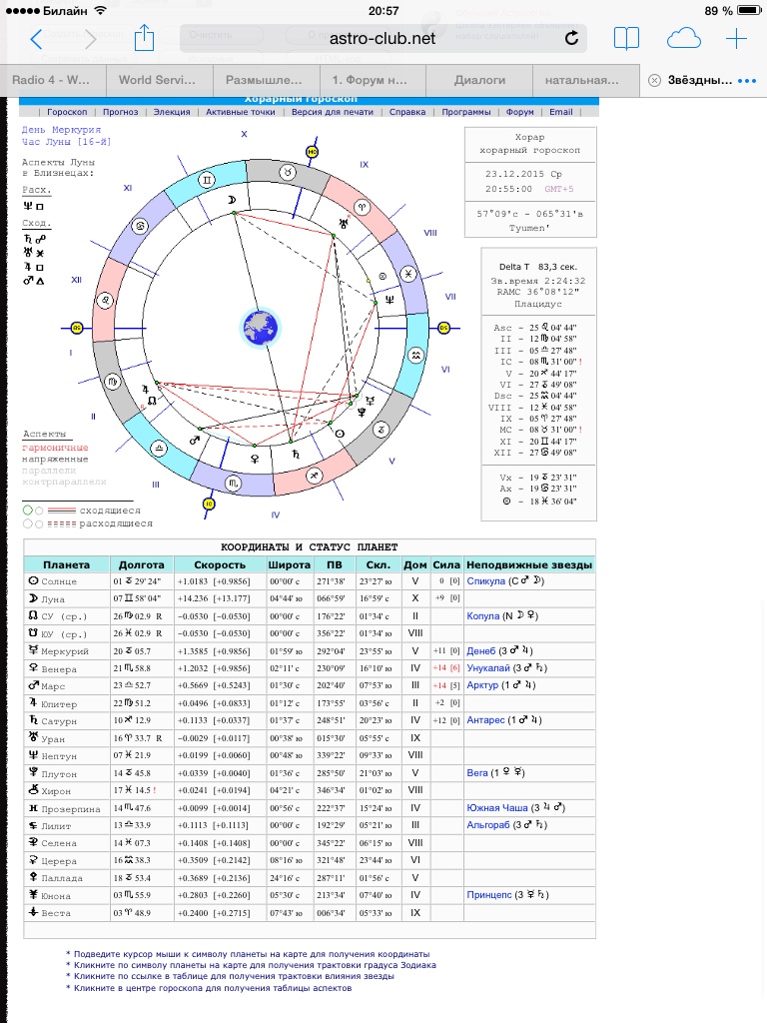767x1023 pixels.
Task: Close the Звёздны... tab with its X
Action: (653, 80)
